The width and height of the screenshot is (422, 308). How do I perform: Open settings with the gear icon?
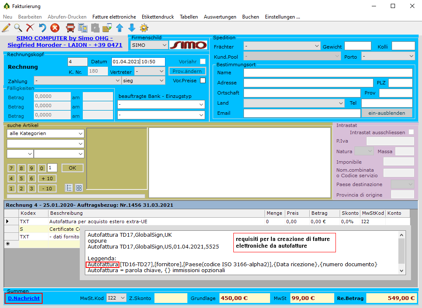click(144, 28)
